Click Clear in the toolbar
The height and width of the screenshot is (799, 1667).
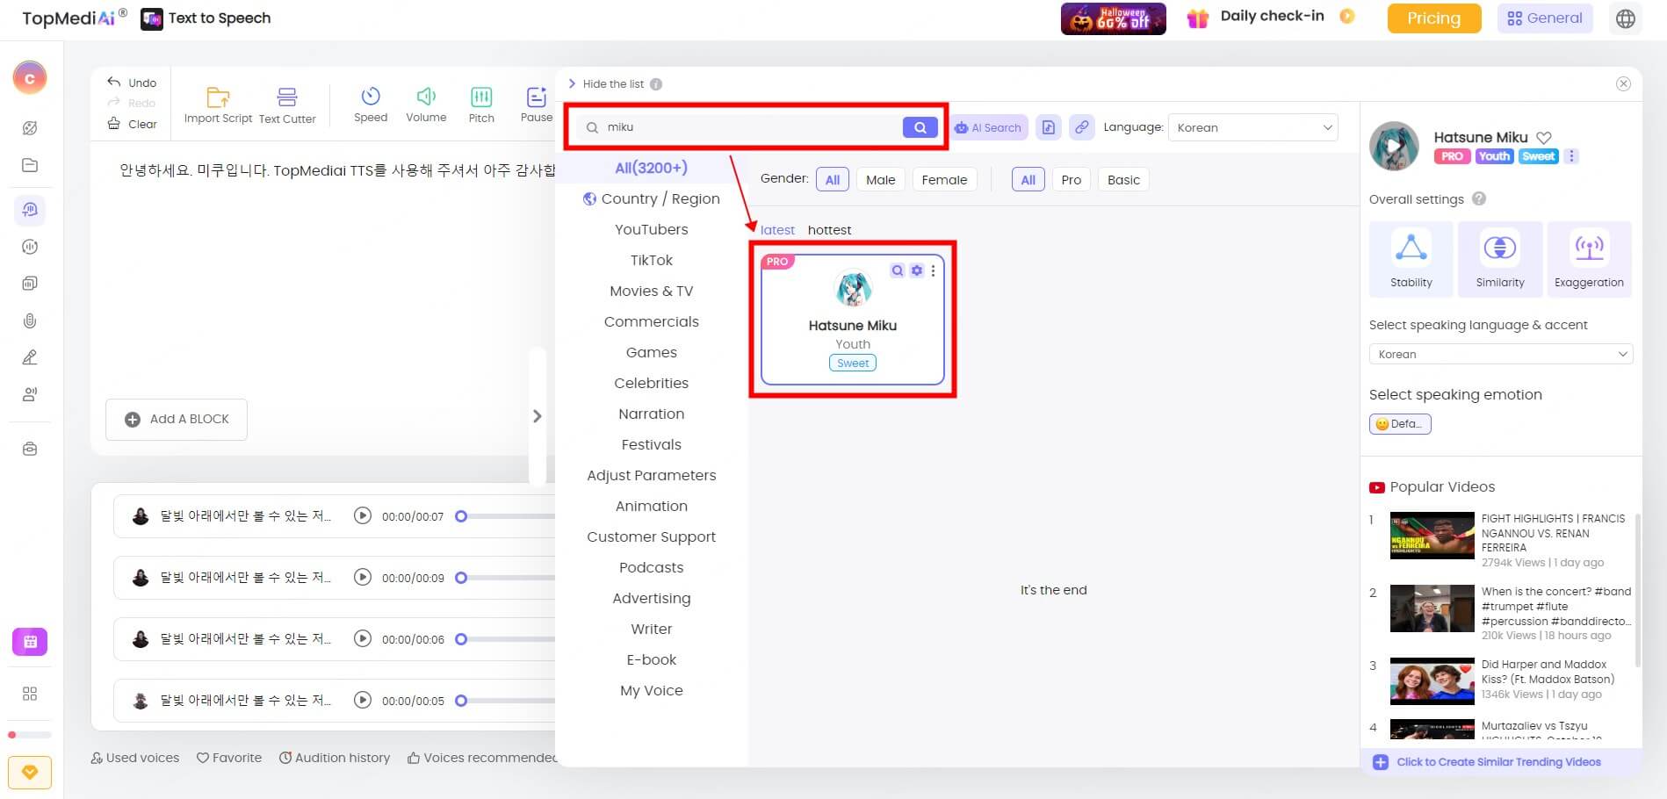point(132,124)
